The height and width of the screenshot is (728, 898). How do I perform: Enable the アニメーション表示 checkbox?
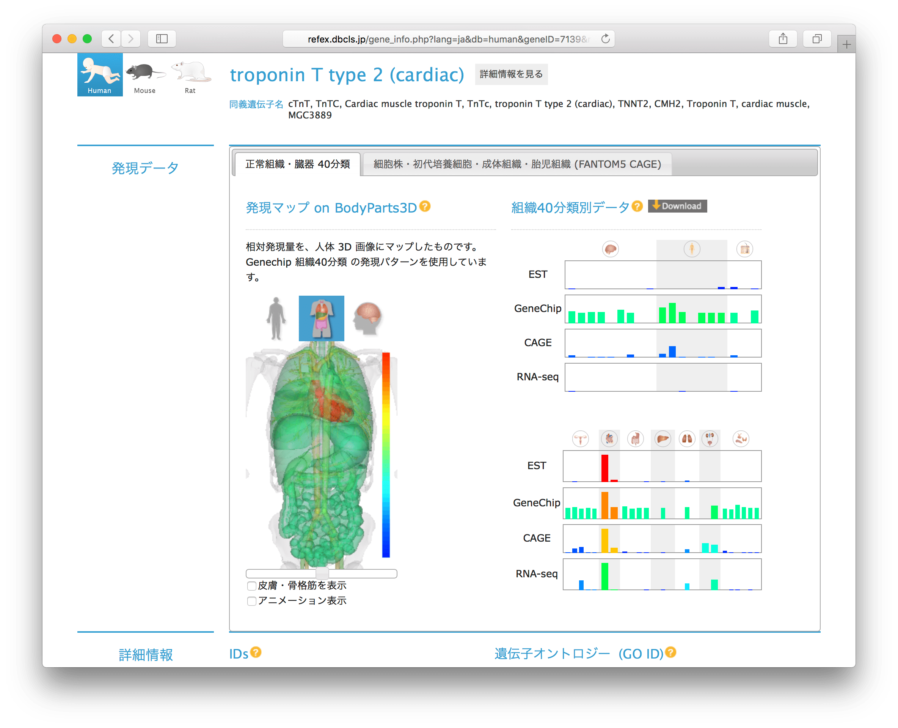(x=251, y=601)
